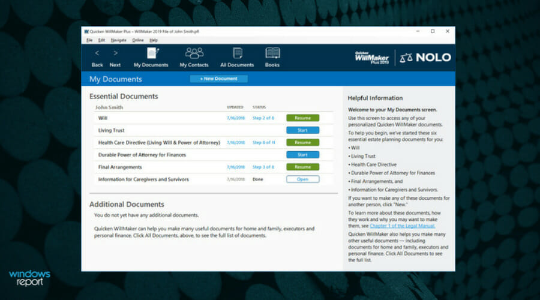The height and width of the screenshot is (300, 540).
Task: Click the + New Document button
Action: tap(218, 79)
